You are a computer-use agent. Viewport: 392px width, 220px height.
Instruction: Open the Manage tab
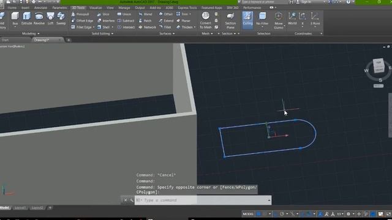(x=124, y=8)
